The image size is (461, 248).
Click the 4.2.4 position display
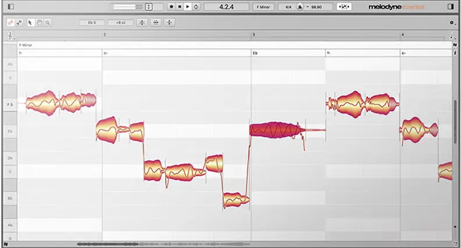pyautogui.click(x=226, y=7)
